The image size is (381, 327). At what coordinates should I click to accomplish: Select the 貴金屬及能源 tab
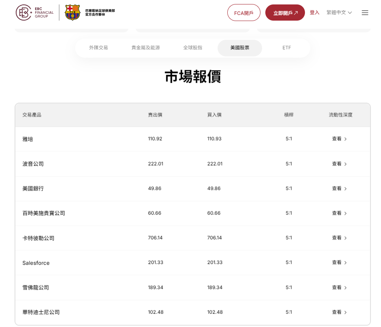pyautogui.click(x=146, y=47)
